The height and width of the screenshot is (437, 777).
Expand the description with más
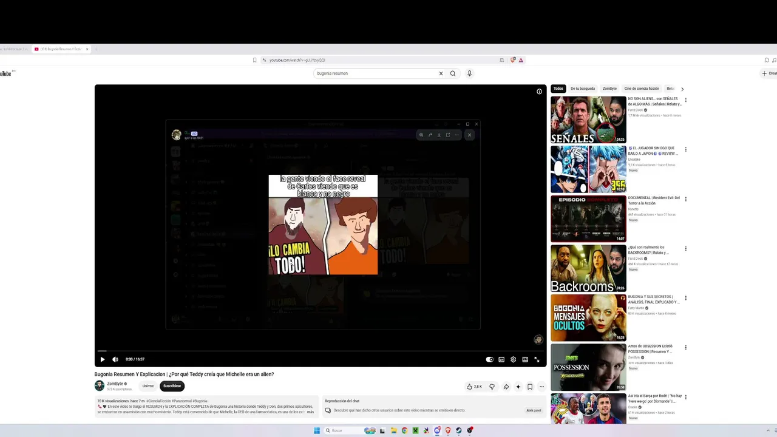(x=310, y=412)
